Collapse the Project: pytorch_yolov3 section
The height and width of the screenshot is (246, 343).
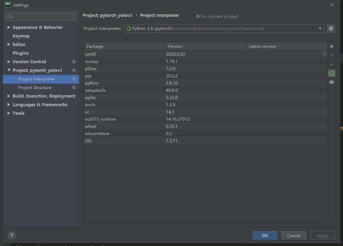click(9, 70)
